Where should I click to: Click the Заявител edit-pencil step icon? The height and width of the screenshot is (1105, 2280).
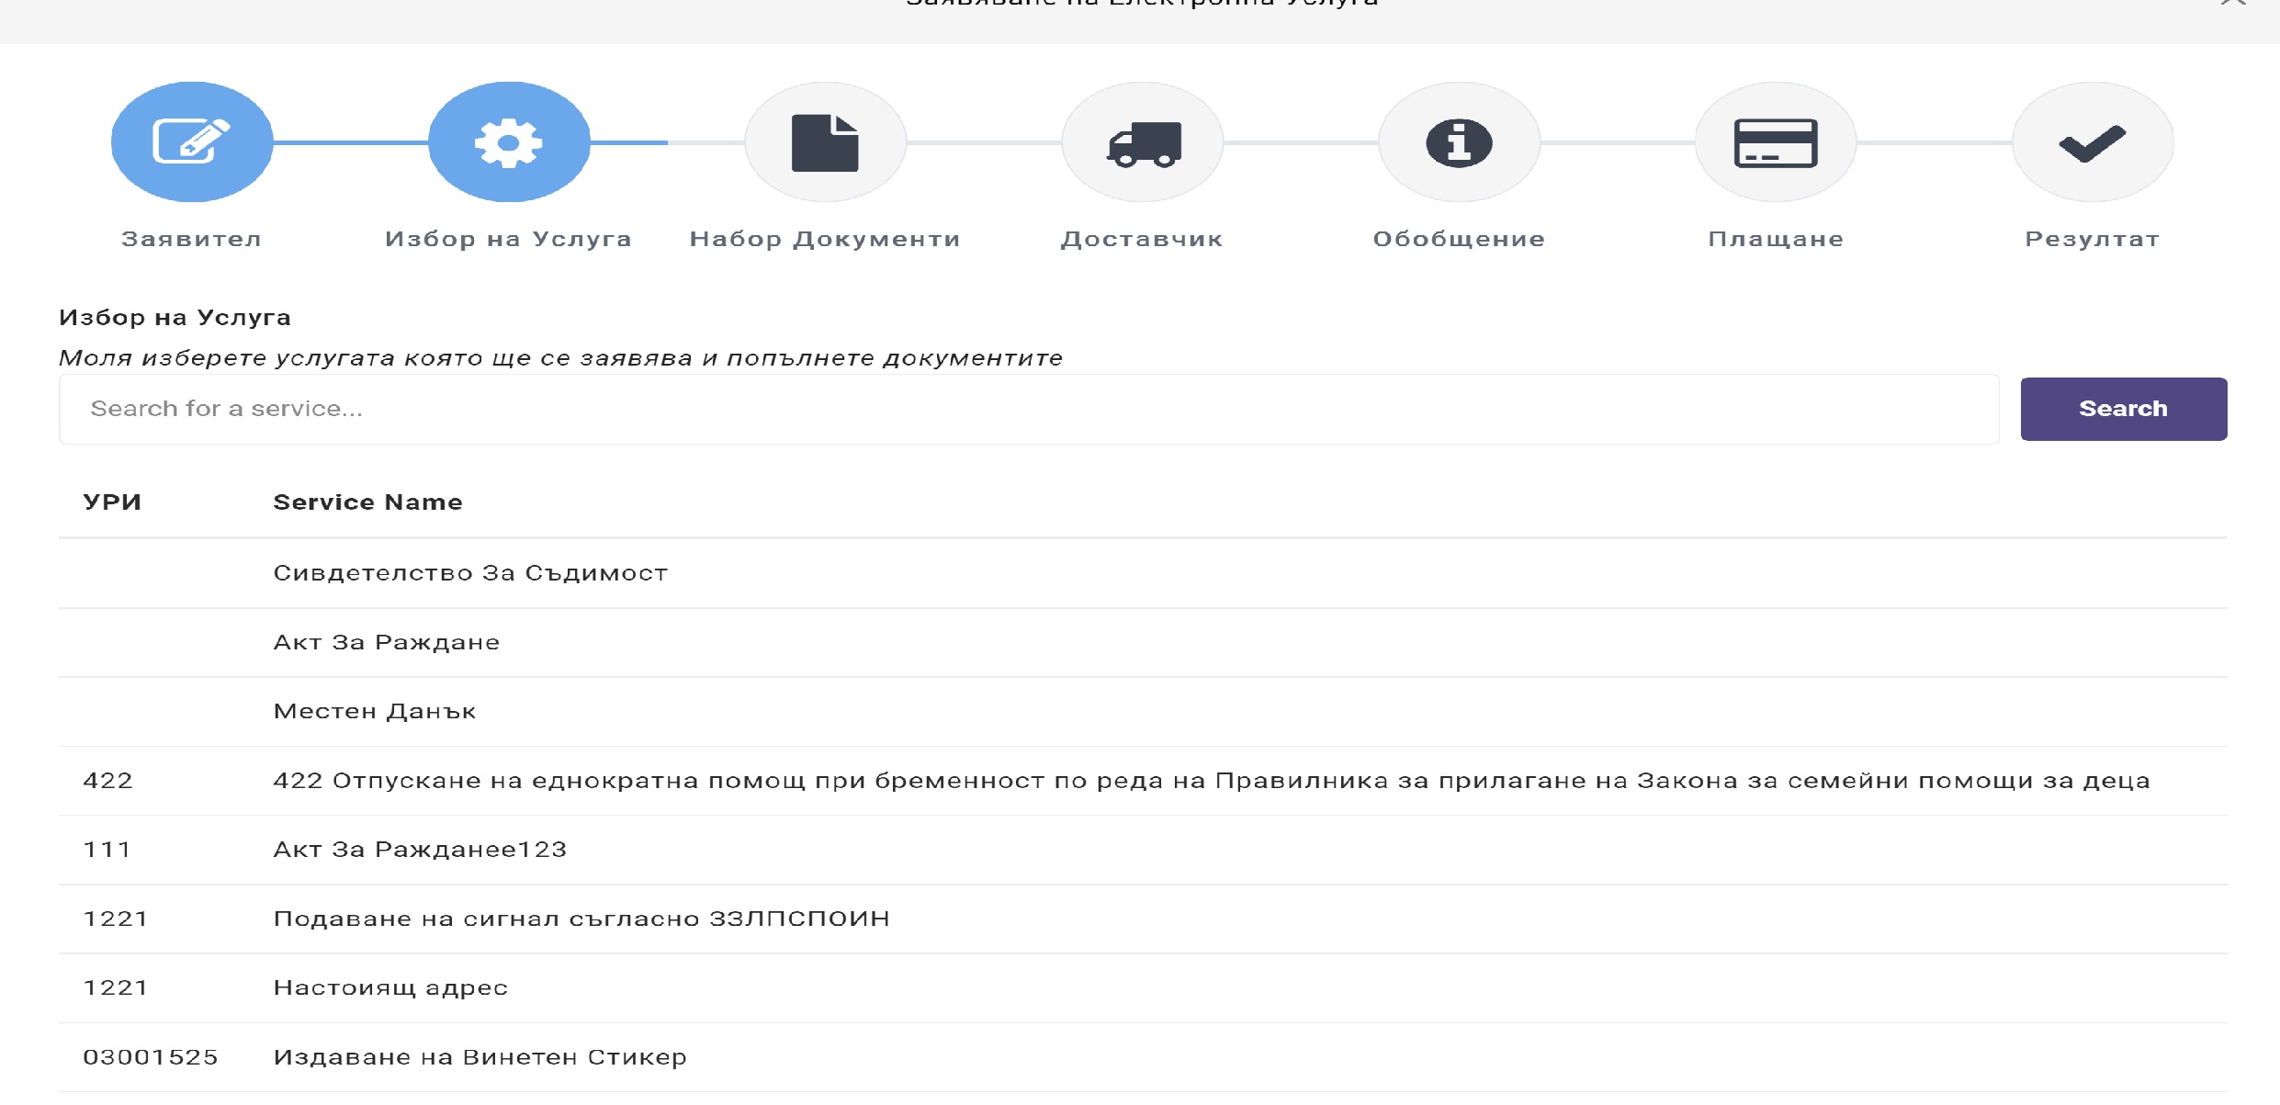(191, 142)
